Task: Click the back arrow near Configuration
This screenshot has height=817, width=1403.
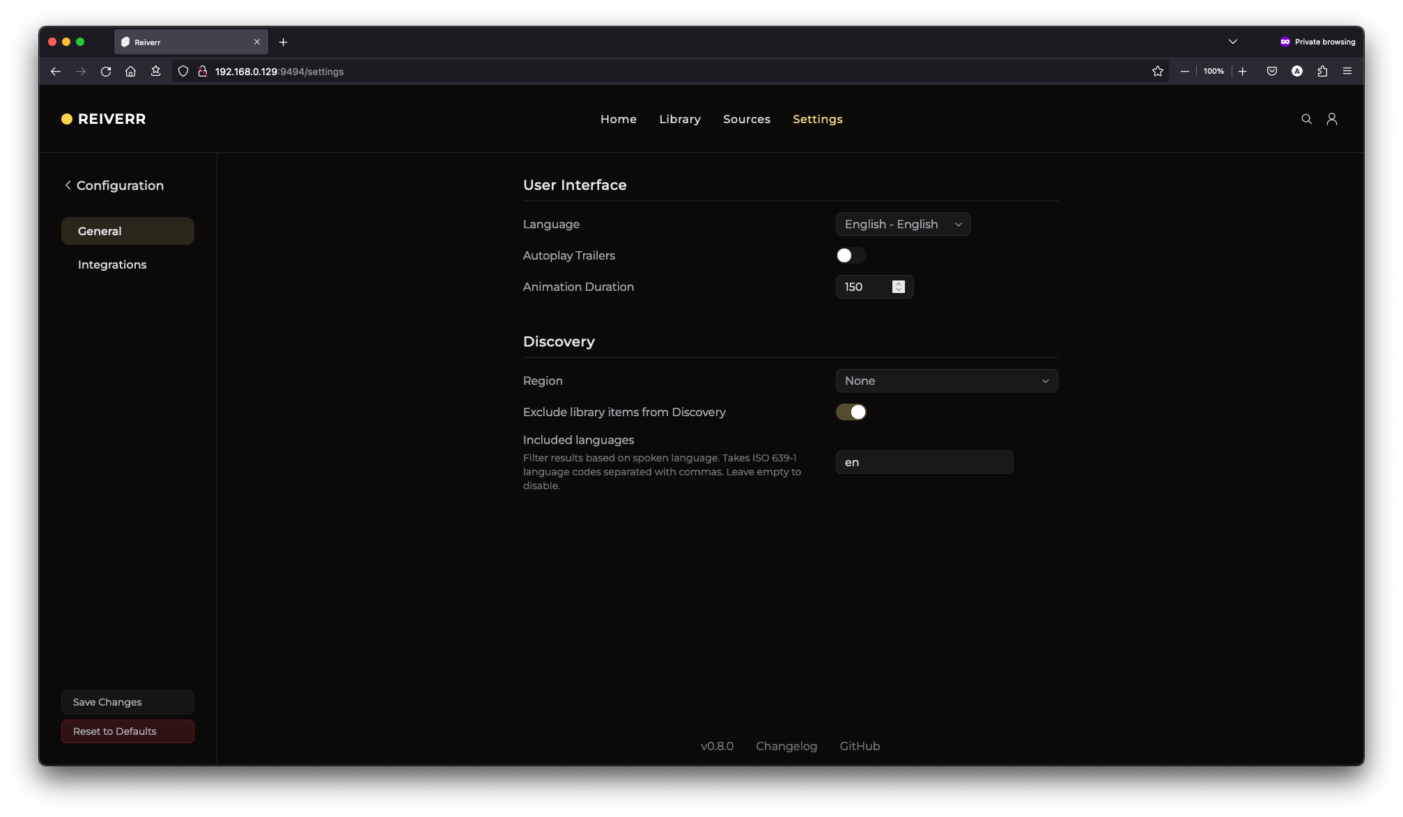Action: click(x=67, y=185)
